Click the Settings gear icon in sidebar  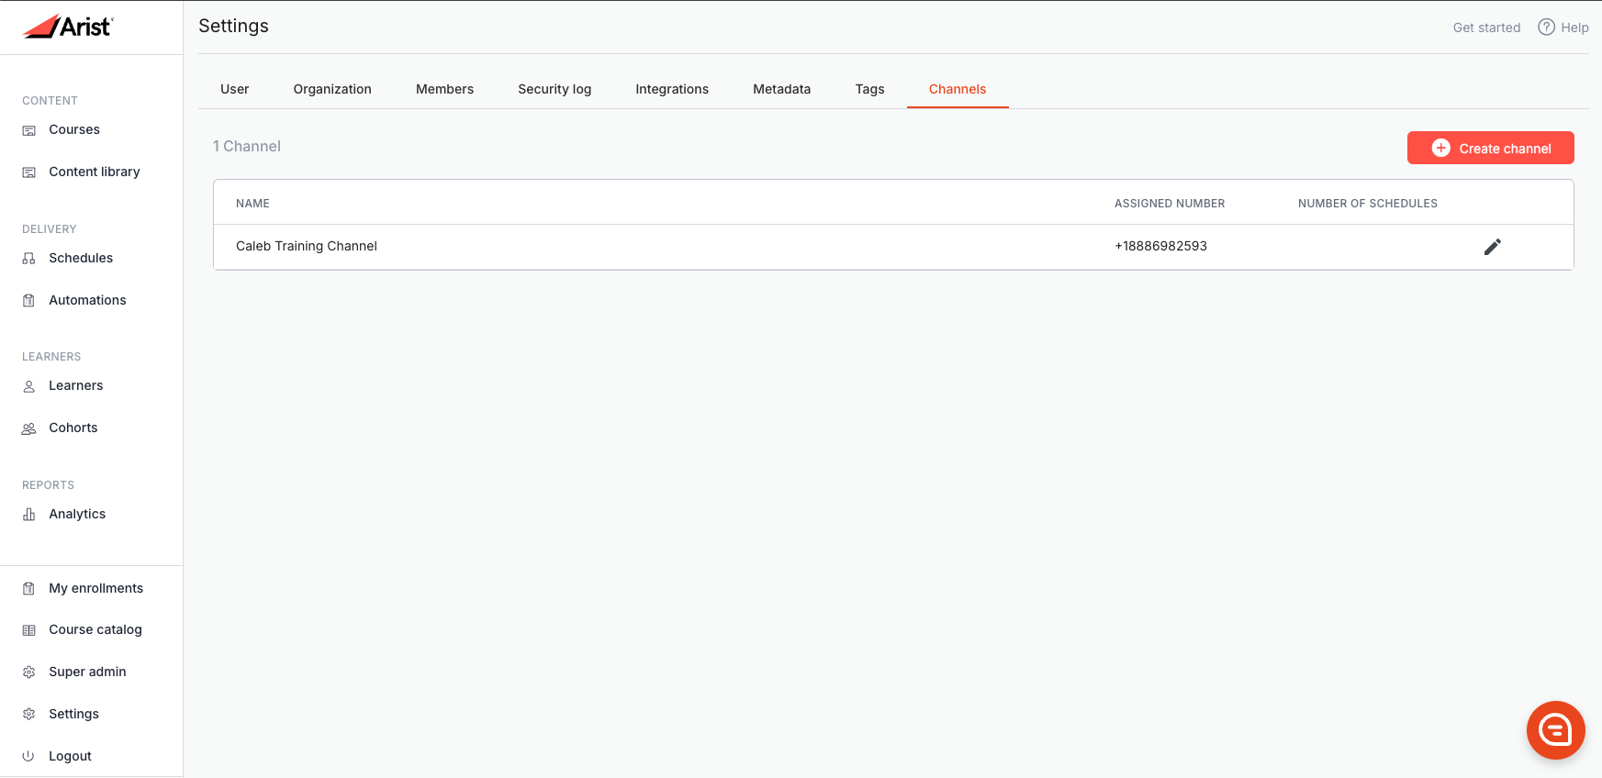tap(29, 715)
